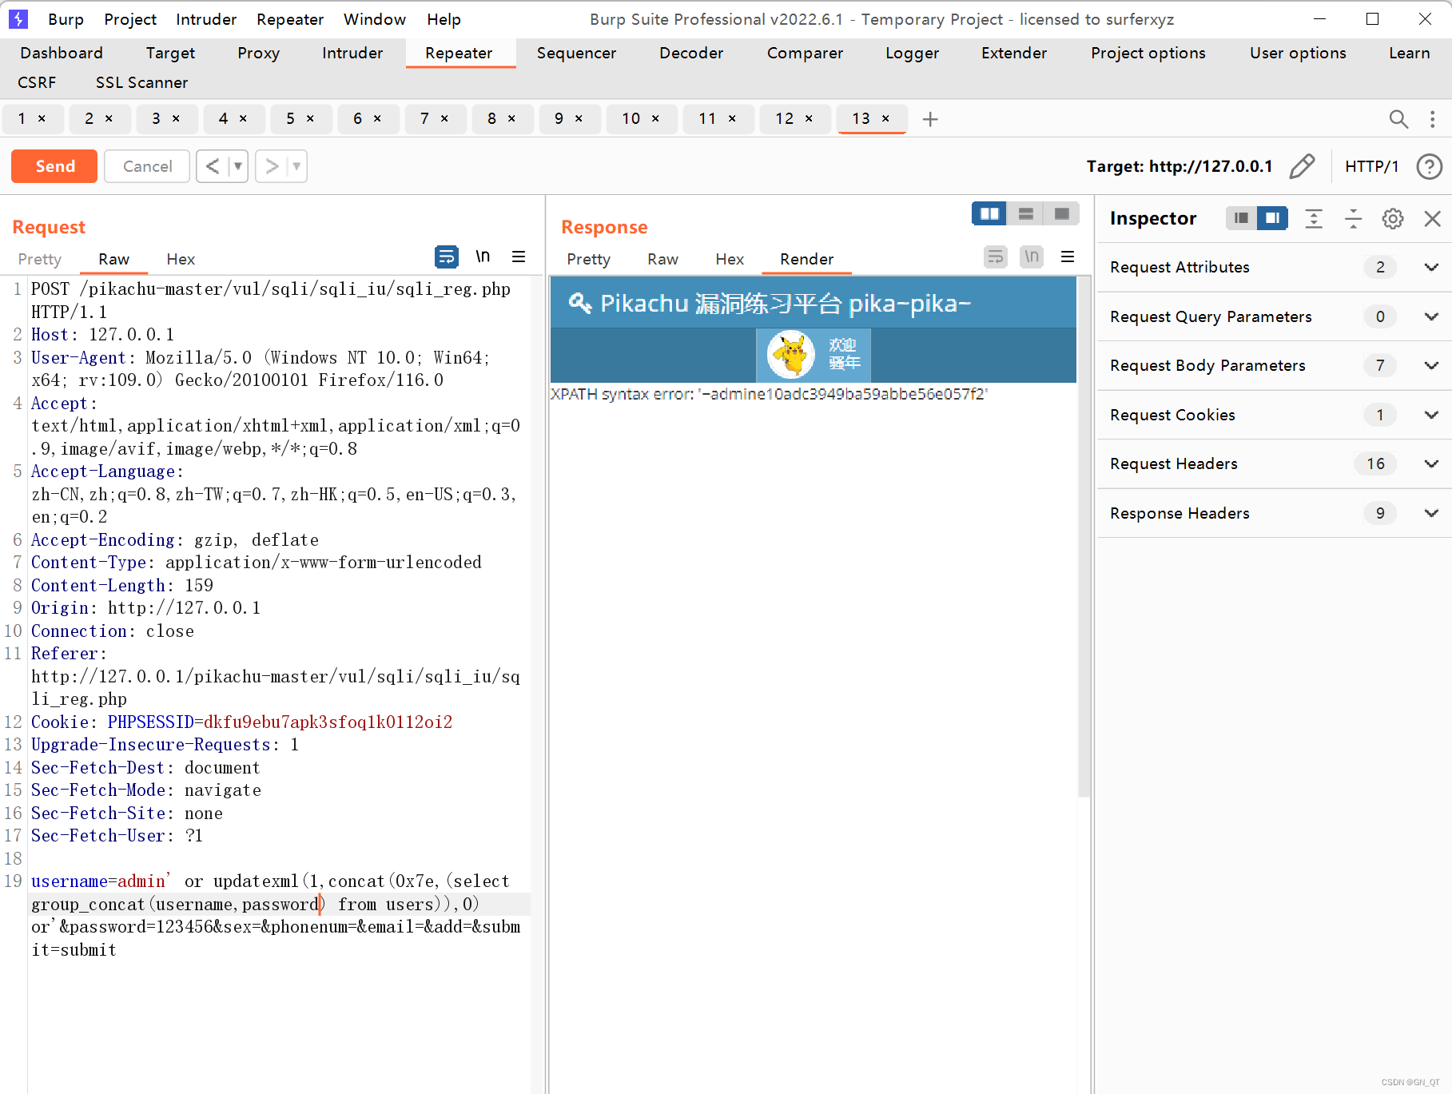Toggle request word wrap icon
The width and height of the screenshot is (1452, 1094).
coord(447,257)
